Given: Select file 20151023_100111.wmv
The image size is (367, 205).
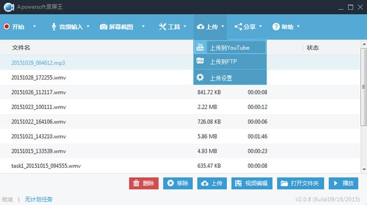Looking at the screenshot, I should point(39,107).
